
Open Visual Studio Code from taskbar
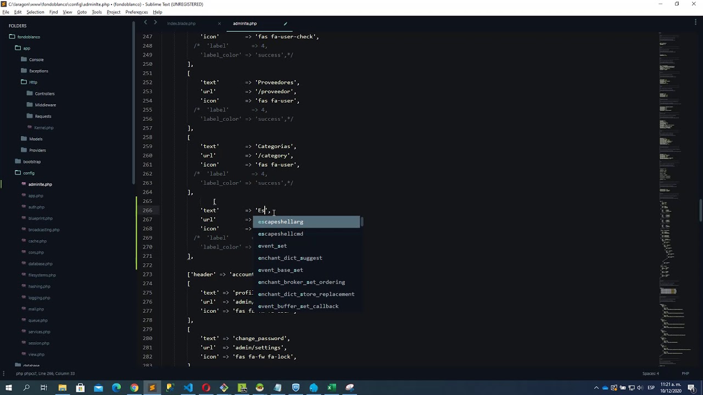188,388
